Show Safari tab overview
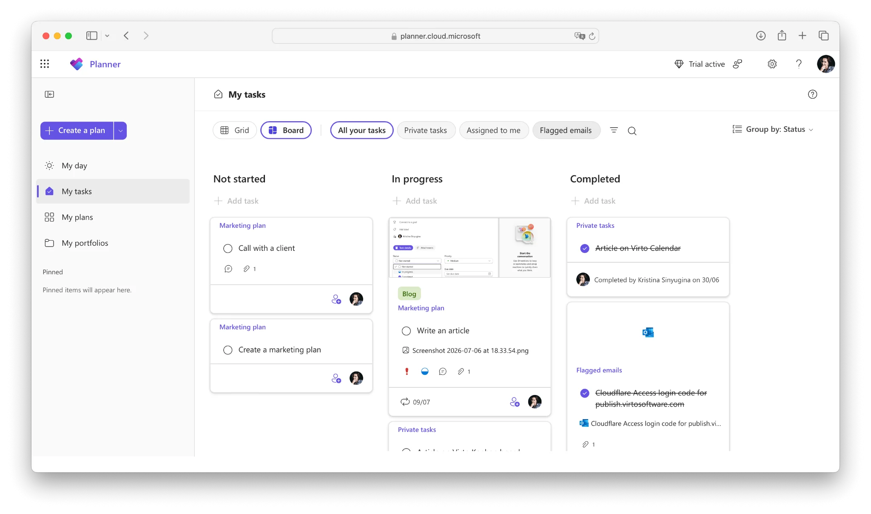This screenshot has width=871, height=514. pyautogui.click(x=823, y=36)
